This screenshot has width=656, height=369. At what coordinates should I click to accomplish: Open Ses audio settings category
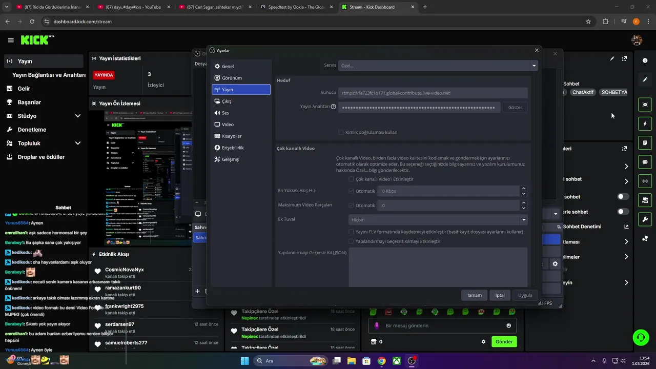point(241,113)
